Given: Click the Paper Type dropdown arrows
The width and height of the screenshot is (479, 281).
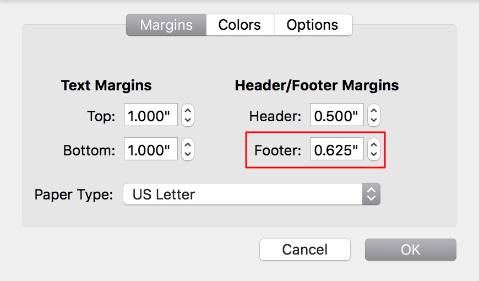Looking at the screenshot, I should click(372, 194).
